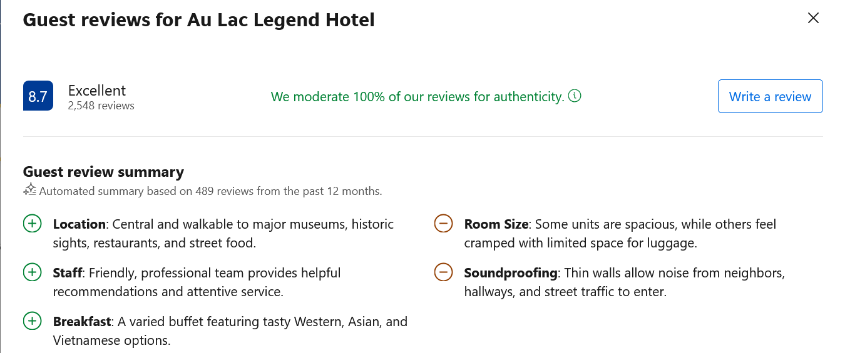Viewport: 845px width, 353px height.
Task: Click the Excellent rating label
Action: pyautogui.click(x=97, y=90)
